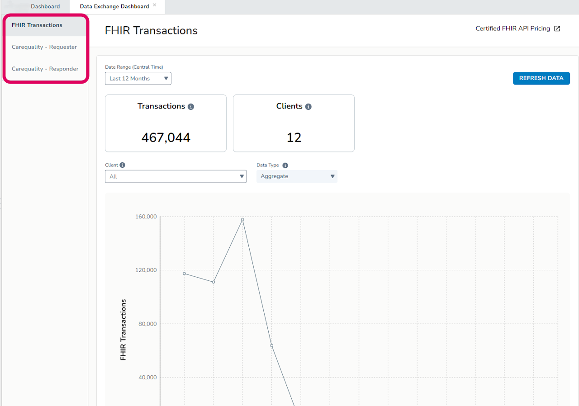Viewport: 579px width, 406px height.
Task: Click info icon beside Data Type label
Action: coord(285,165)
